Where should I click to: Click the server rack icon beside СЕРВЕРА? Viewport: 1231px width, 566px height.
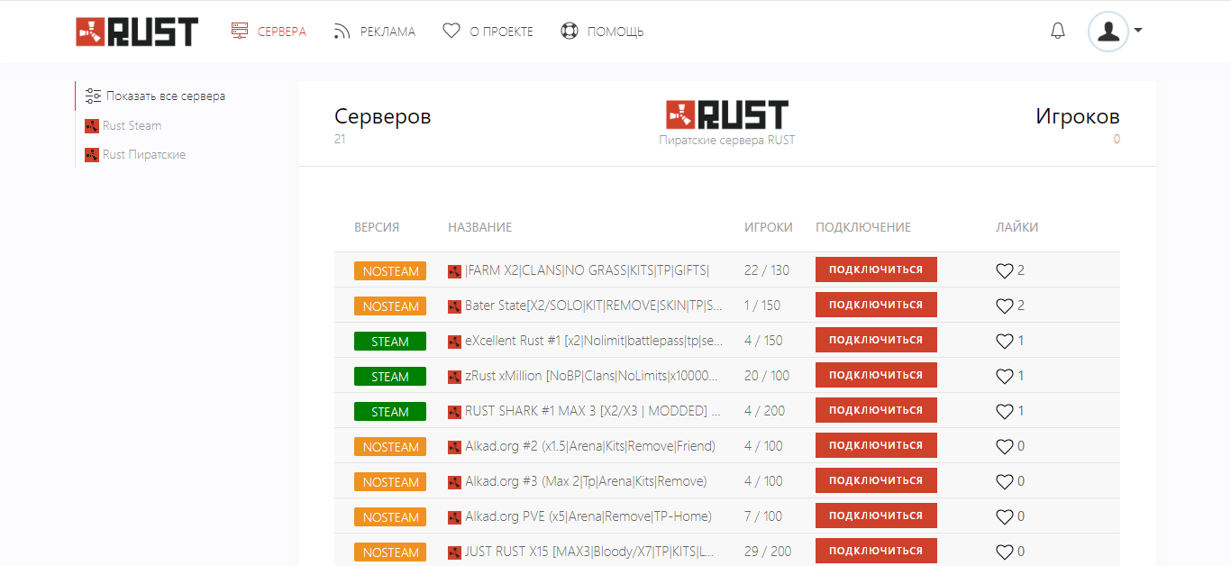click(240, 32)
